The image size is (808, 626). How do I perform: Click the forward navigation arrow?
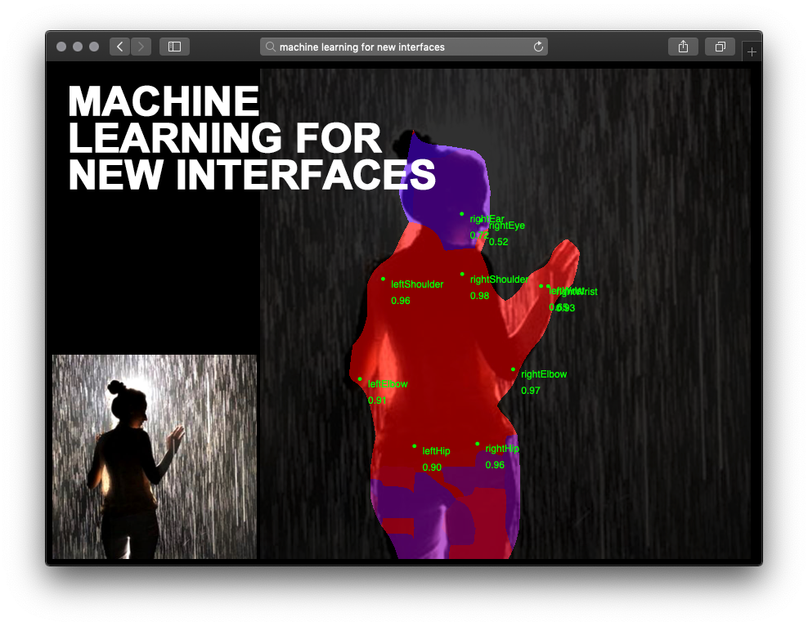pyautogui.click(x=141, y=47)
